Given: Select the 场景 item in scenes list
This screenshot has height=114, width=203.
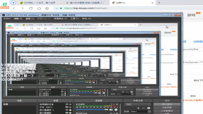Looking at the screenshot, I should [19, 104].
